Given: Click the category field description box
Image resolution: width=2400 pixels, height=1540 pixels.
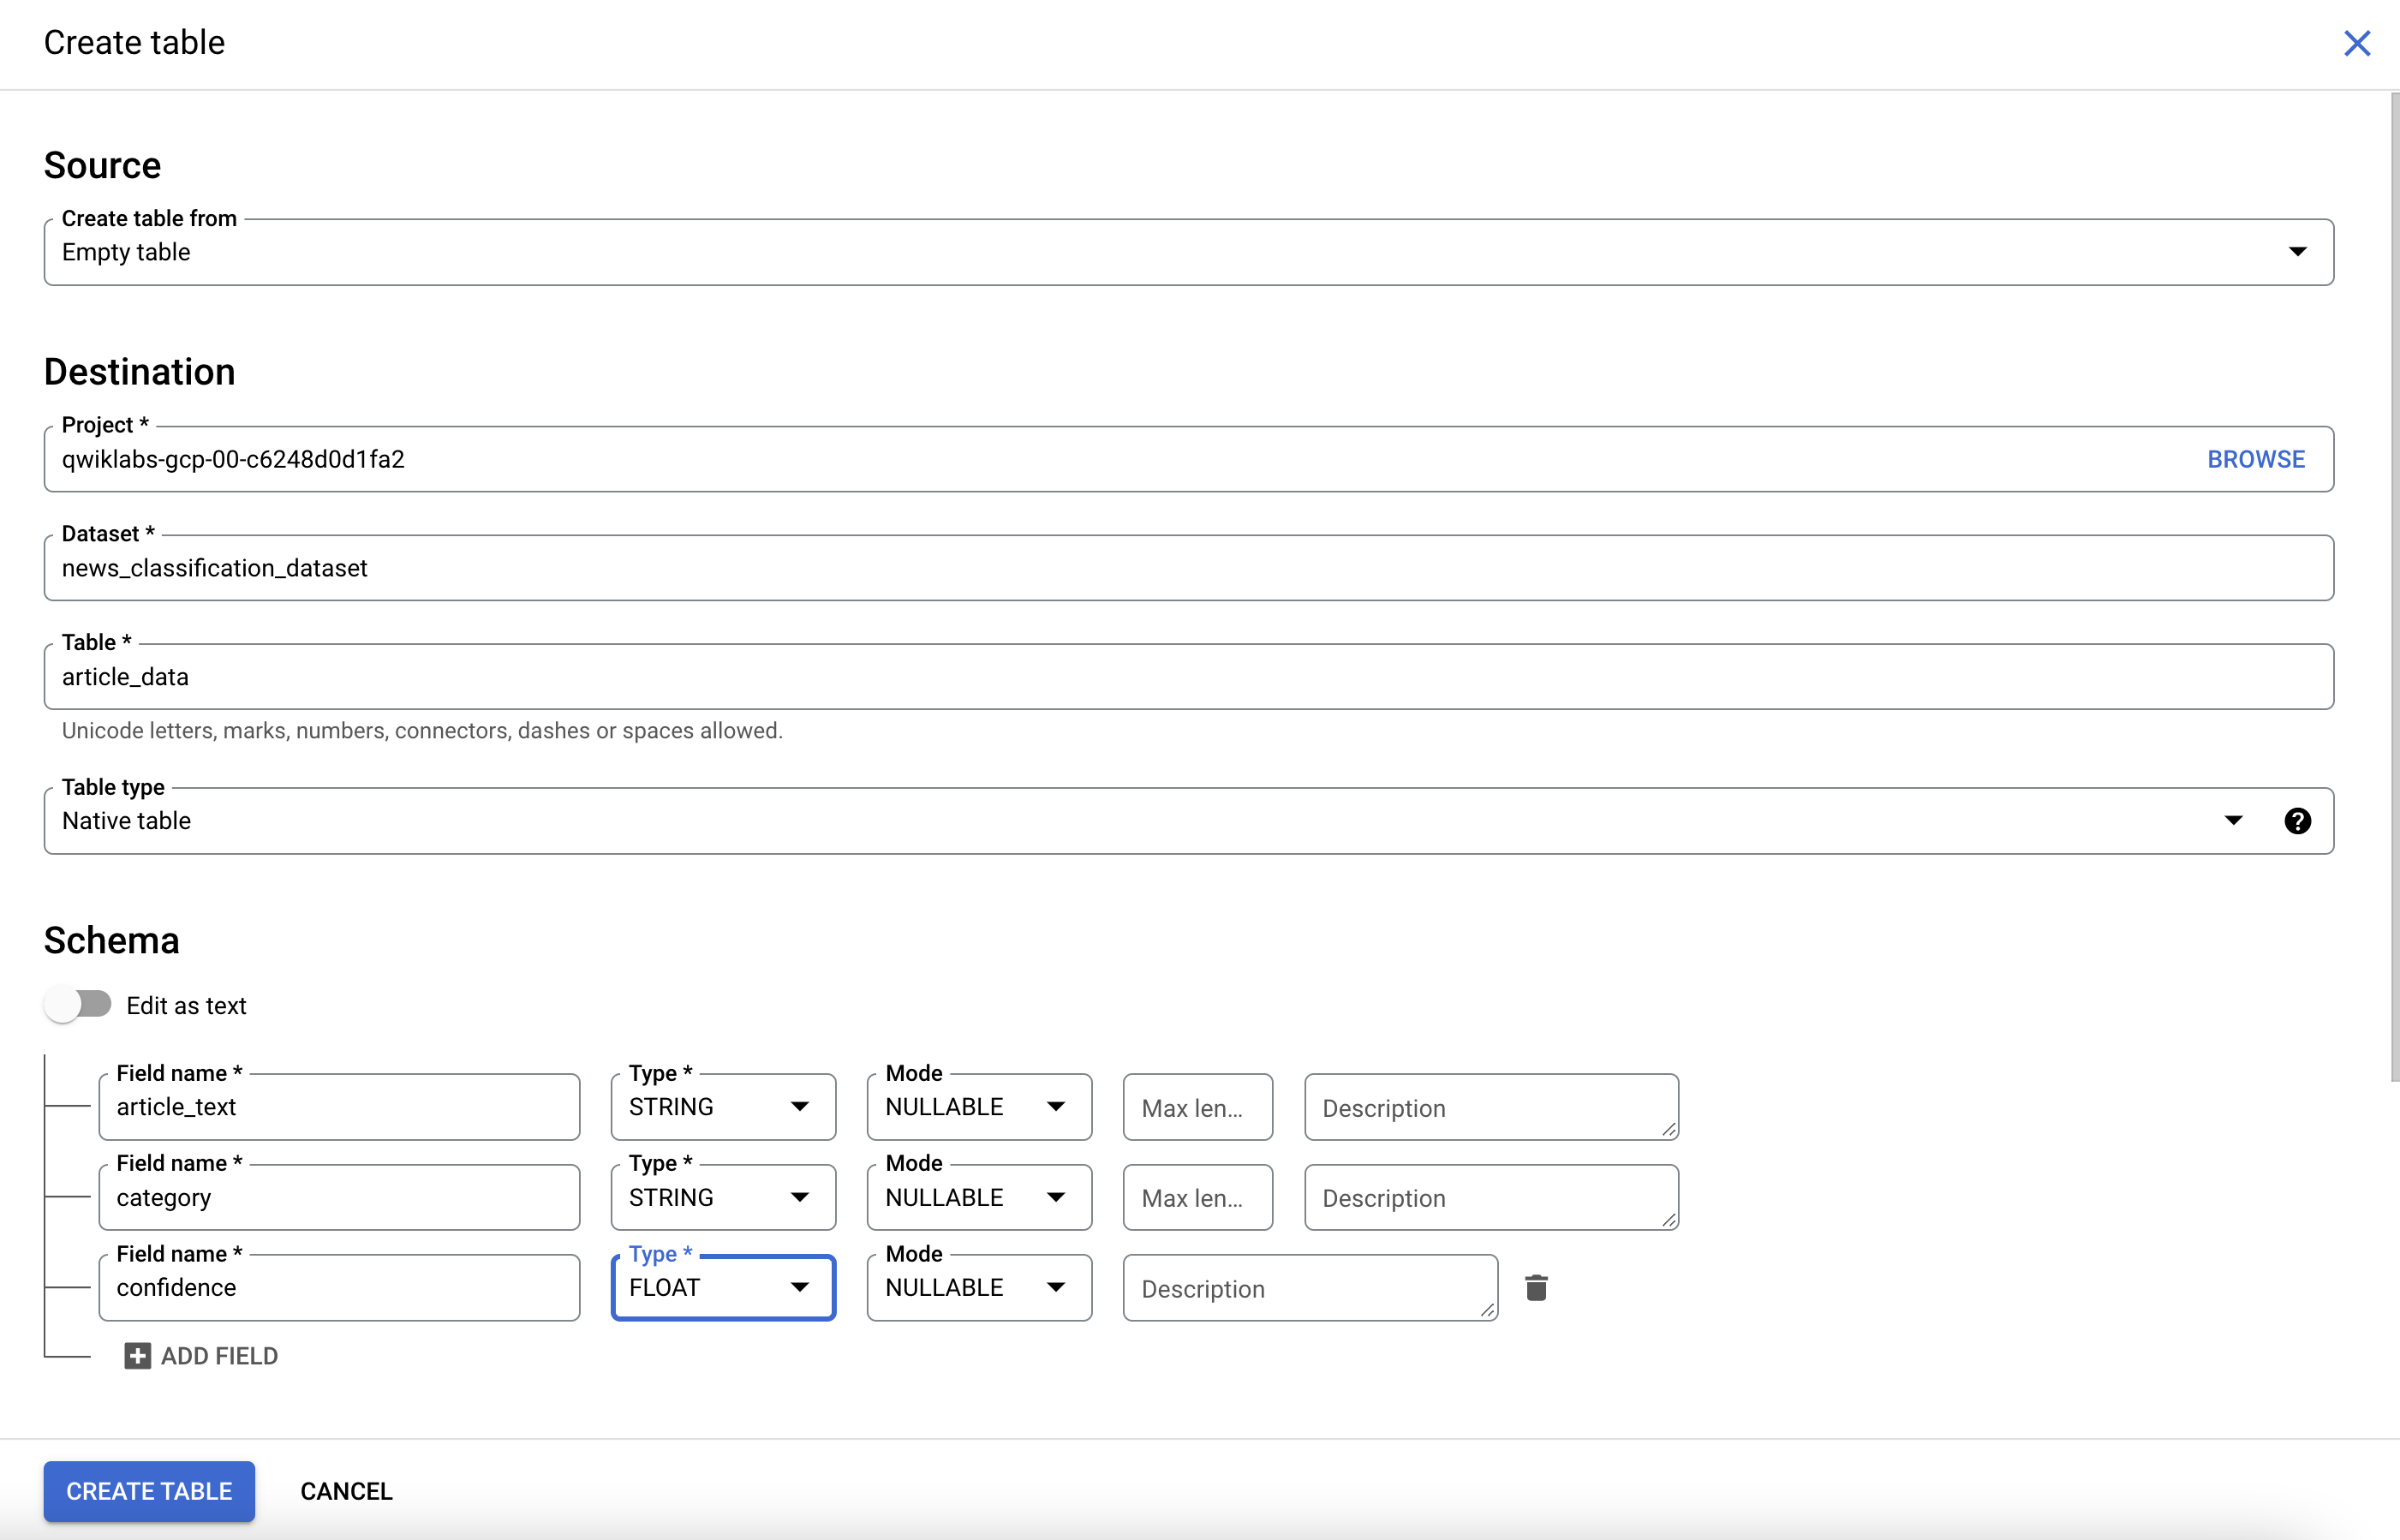Looking at the screenshot, I should pyautogui.click(x=1489, y=1197).
